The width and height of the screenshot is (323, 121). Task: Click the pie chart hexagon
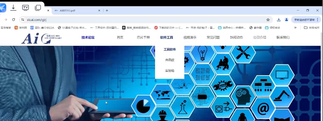point(144,106)
